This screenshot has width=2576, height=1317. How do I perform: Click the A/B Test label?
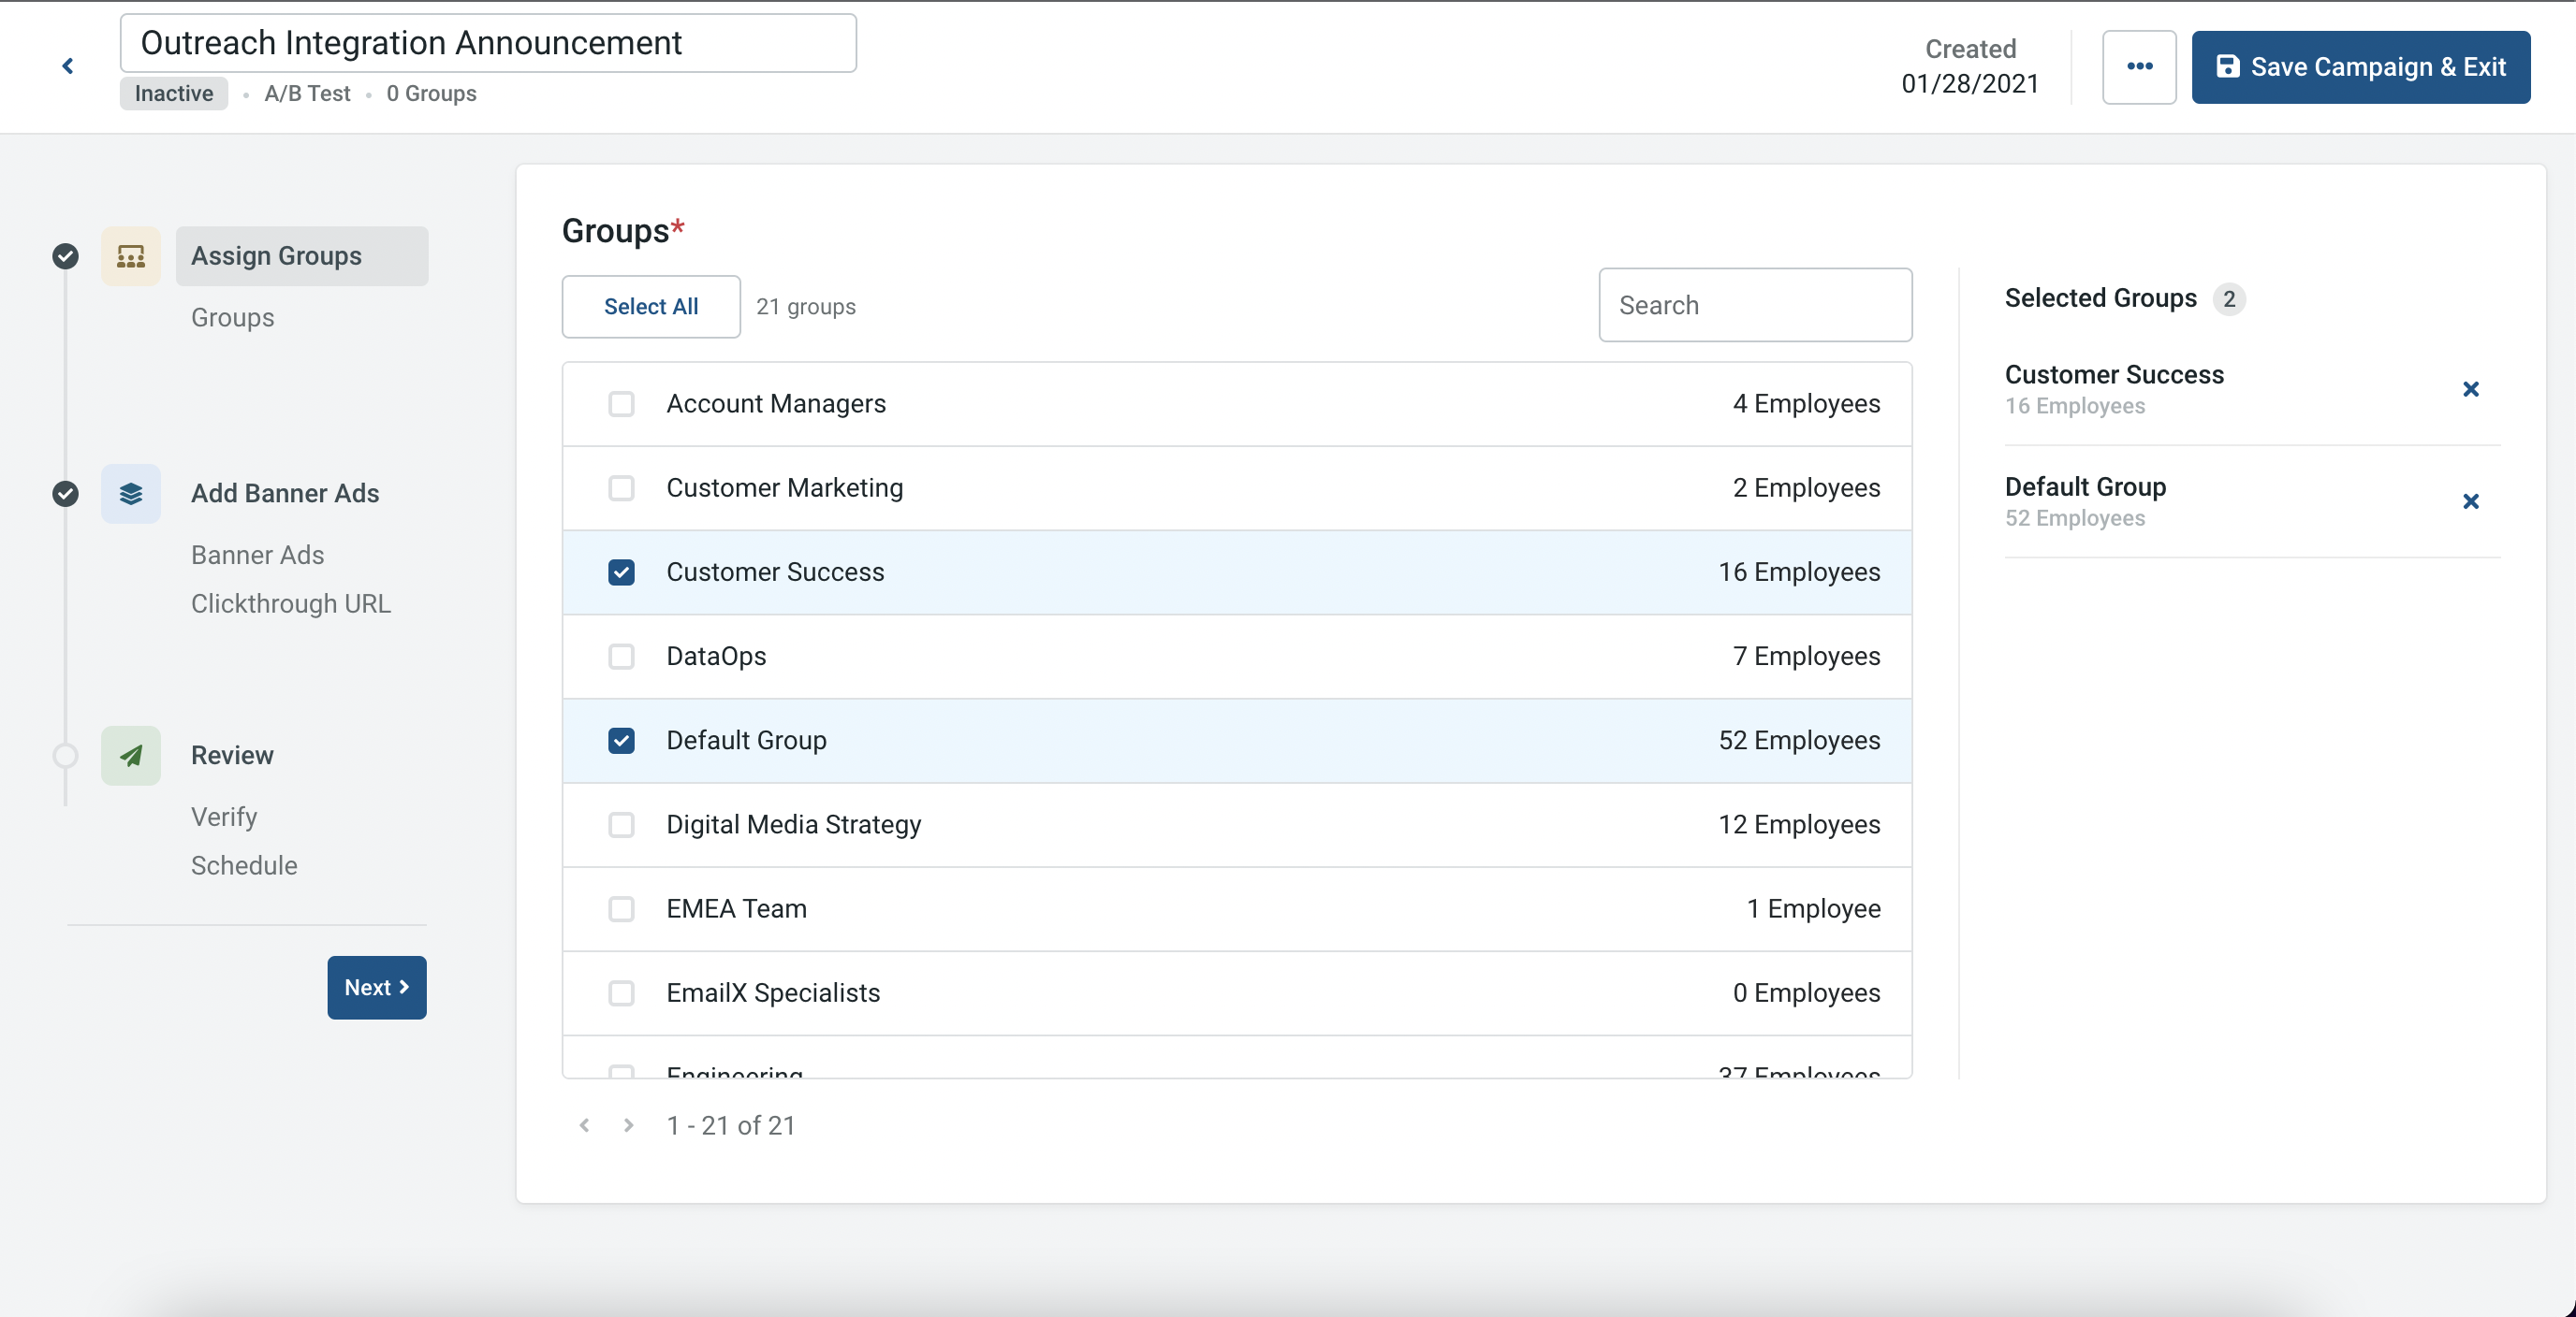pos(307,94)
